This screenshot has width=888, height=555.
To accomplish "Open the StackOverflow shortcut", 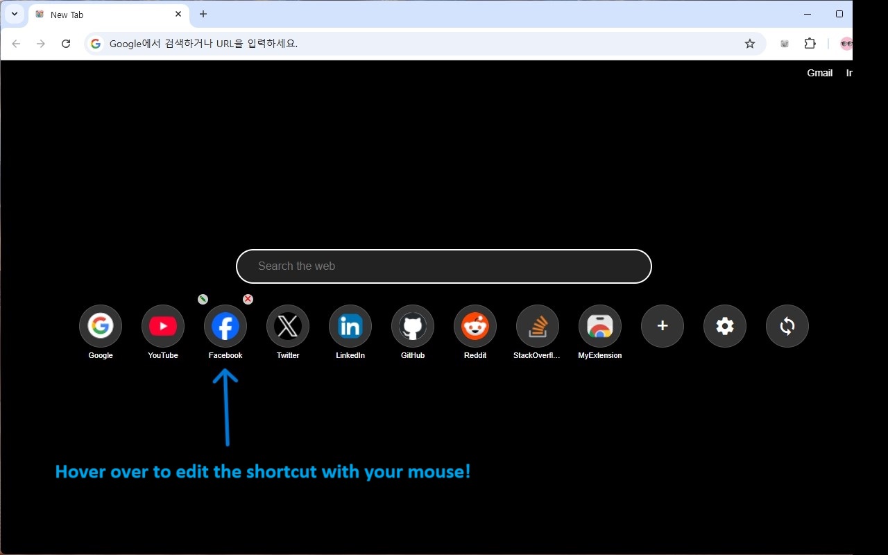I will (x=538, y=326).
